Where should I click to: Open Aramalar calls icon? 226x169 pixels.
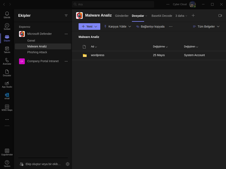tap(7, 61)
